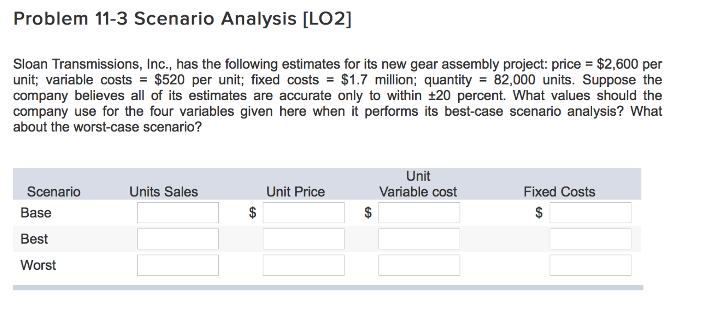Click the Best Units Sales input field
The image size is (723, 317).
pos(178,239)
